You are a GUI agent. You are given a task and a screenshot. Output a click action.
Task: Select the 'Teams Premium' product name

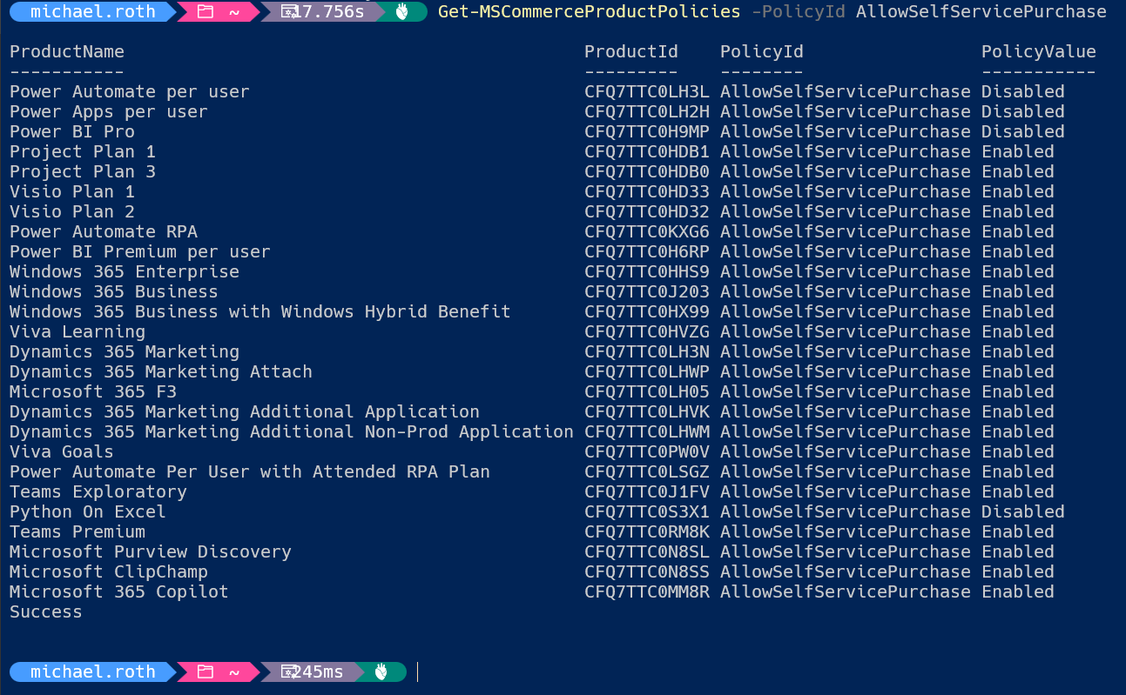tap(78, 531)
